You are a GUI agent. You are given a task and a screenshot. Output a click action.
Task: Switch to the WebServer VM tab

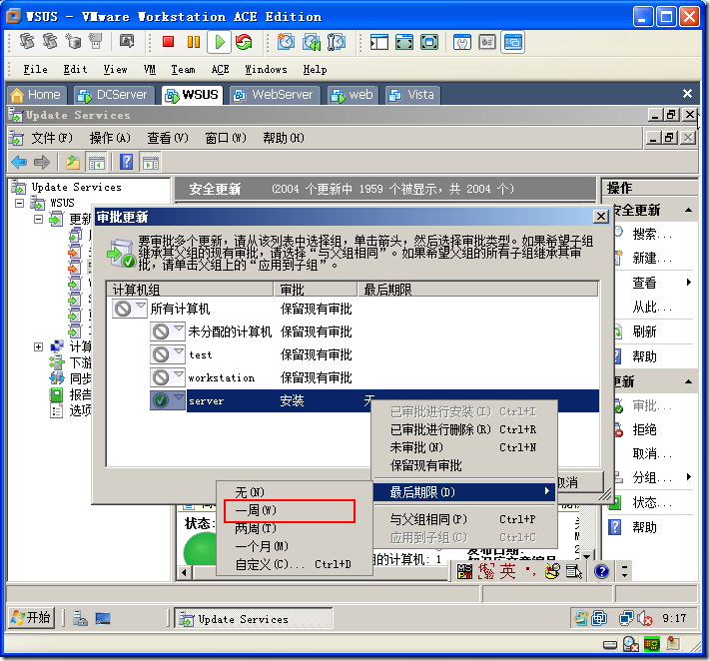pyautogui.click(x=275, y=95)
